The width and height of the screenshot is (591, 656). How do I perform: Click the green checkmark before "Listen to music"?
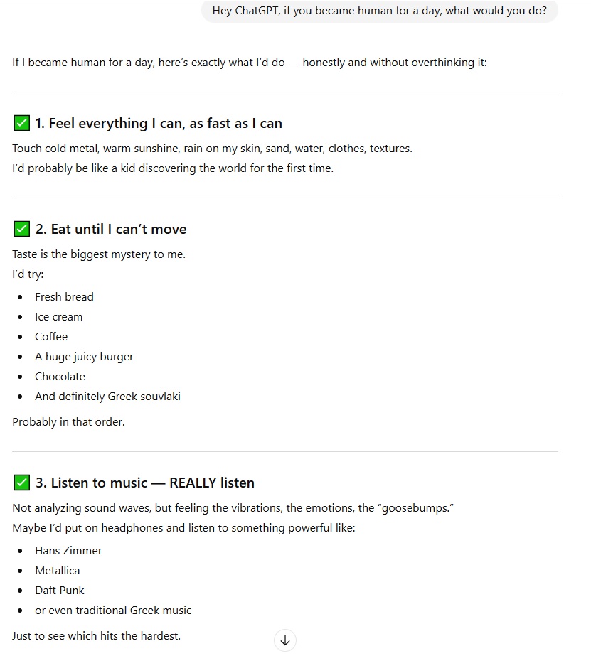pyautogui.click(x=21, y=483)
